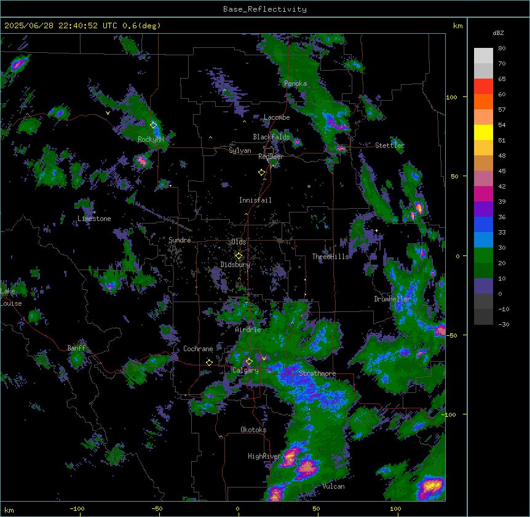The image size is (530, 517).
Task: Click the Innisfail city label
Action: [x=255, y=200]
